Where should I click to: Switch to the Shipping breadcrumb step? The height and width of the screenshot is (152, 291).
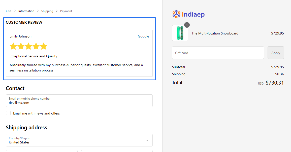click(x=47, y=11)
